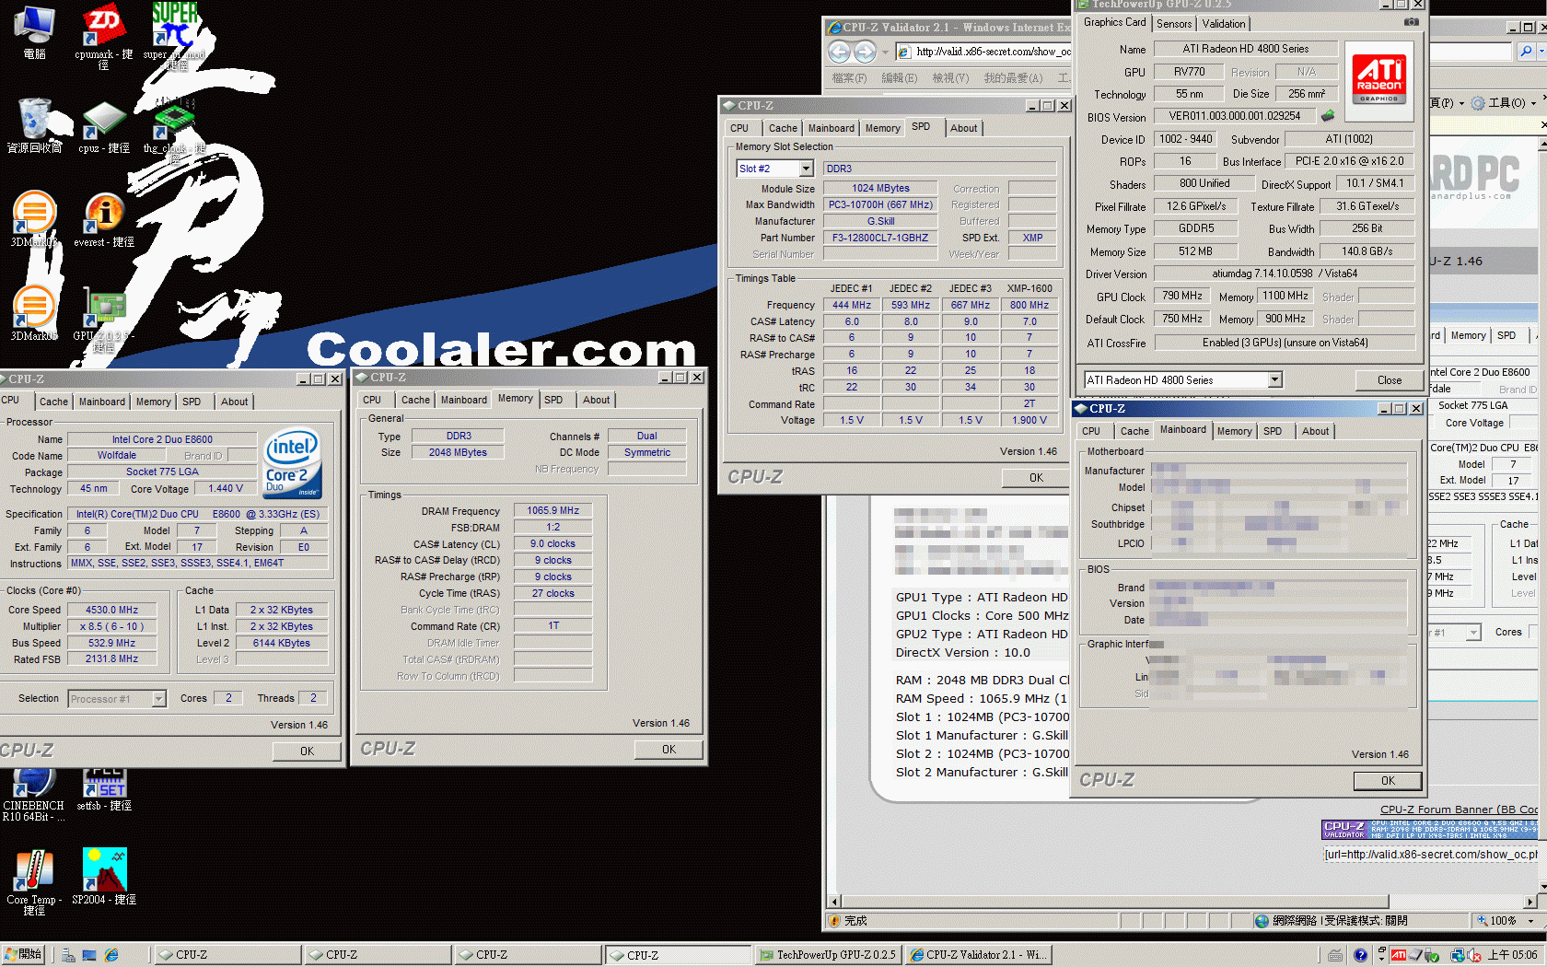Open the ATI Radeon HD 4800 Series dropdown
This screenshot has width=1547, height=967.
(x=1274, y=380)
